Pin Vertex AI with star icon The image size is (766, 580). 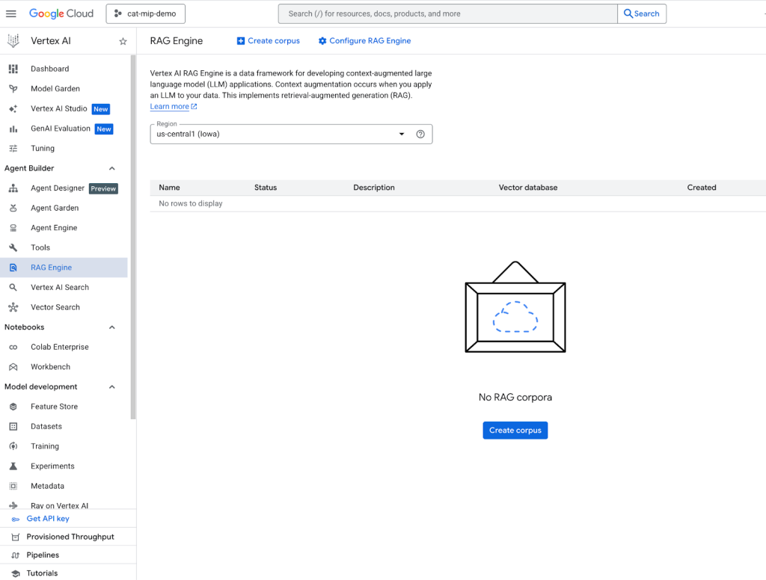[123, 42]
